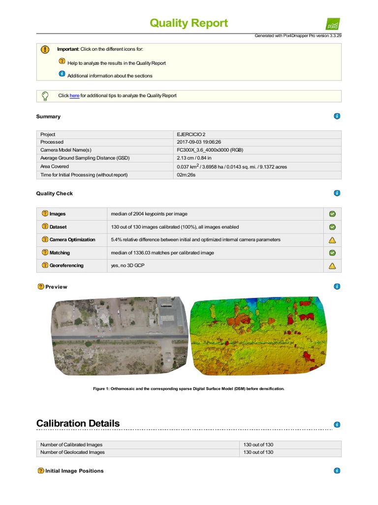
Task: Click the help icon beside 'Help to analyze the results'
Action: pyautogui.click(x=62, y=61)
